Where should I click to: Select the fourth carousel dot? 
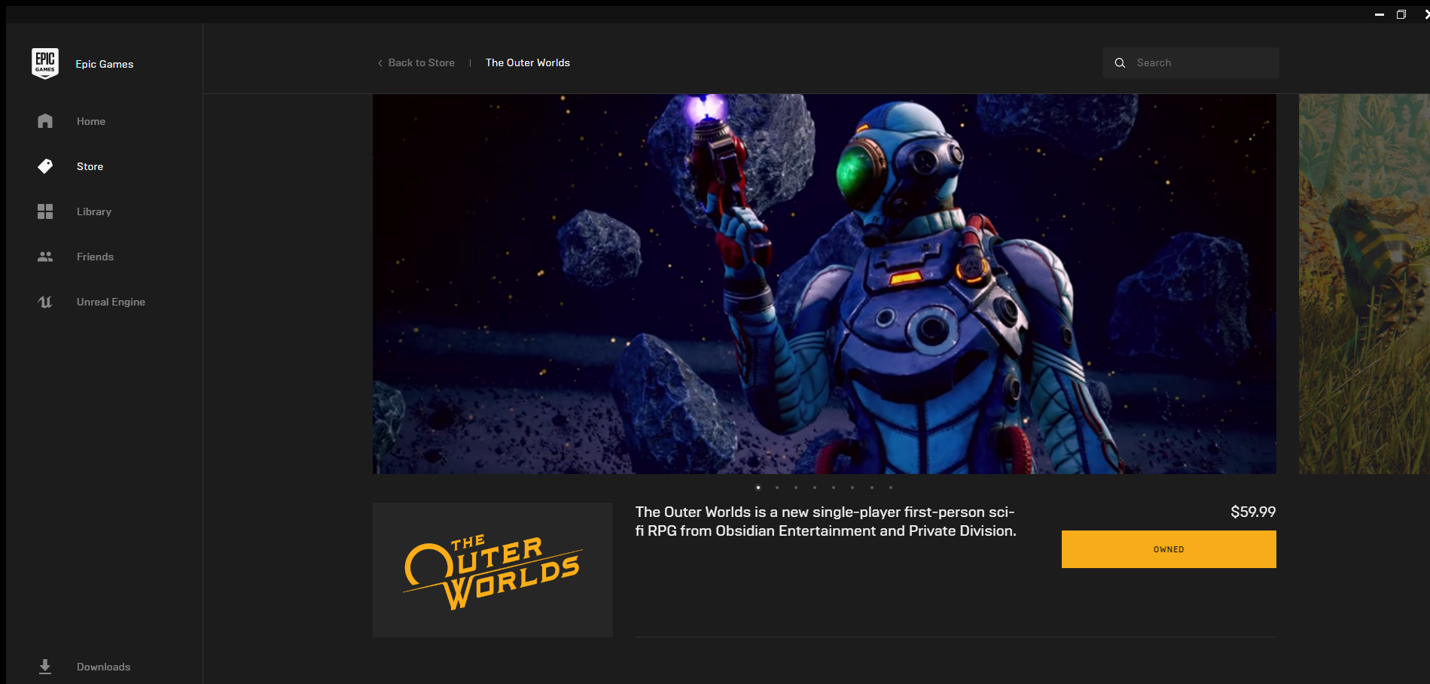pyautogui.click(x=815, y=488)
